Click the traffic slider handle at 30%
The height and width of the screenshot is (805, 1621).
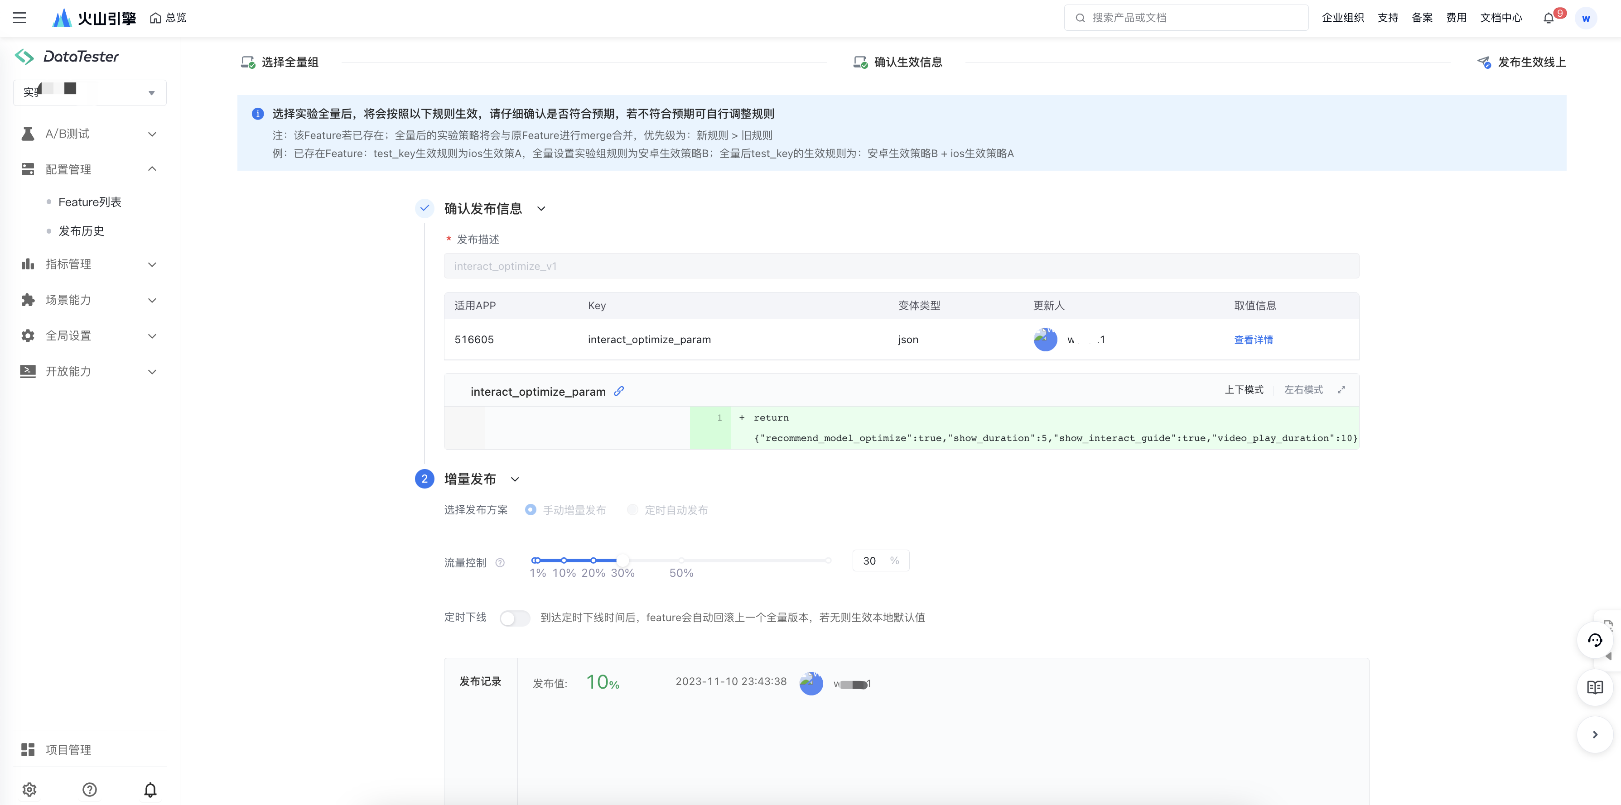coord(622,561)
